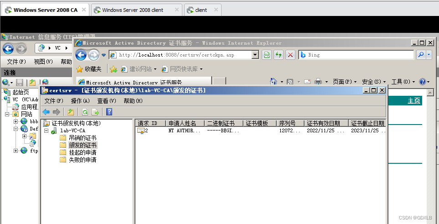The width and height of the screenshot is (439, 224).
Task: Switch to the client VM tab
Action: [x=203, y=10]
